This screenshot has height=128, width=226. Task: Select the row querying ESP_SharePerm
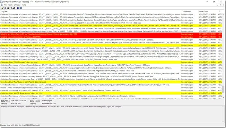[111, 65]
